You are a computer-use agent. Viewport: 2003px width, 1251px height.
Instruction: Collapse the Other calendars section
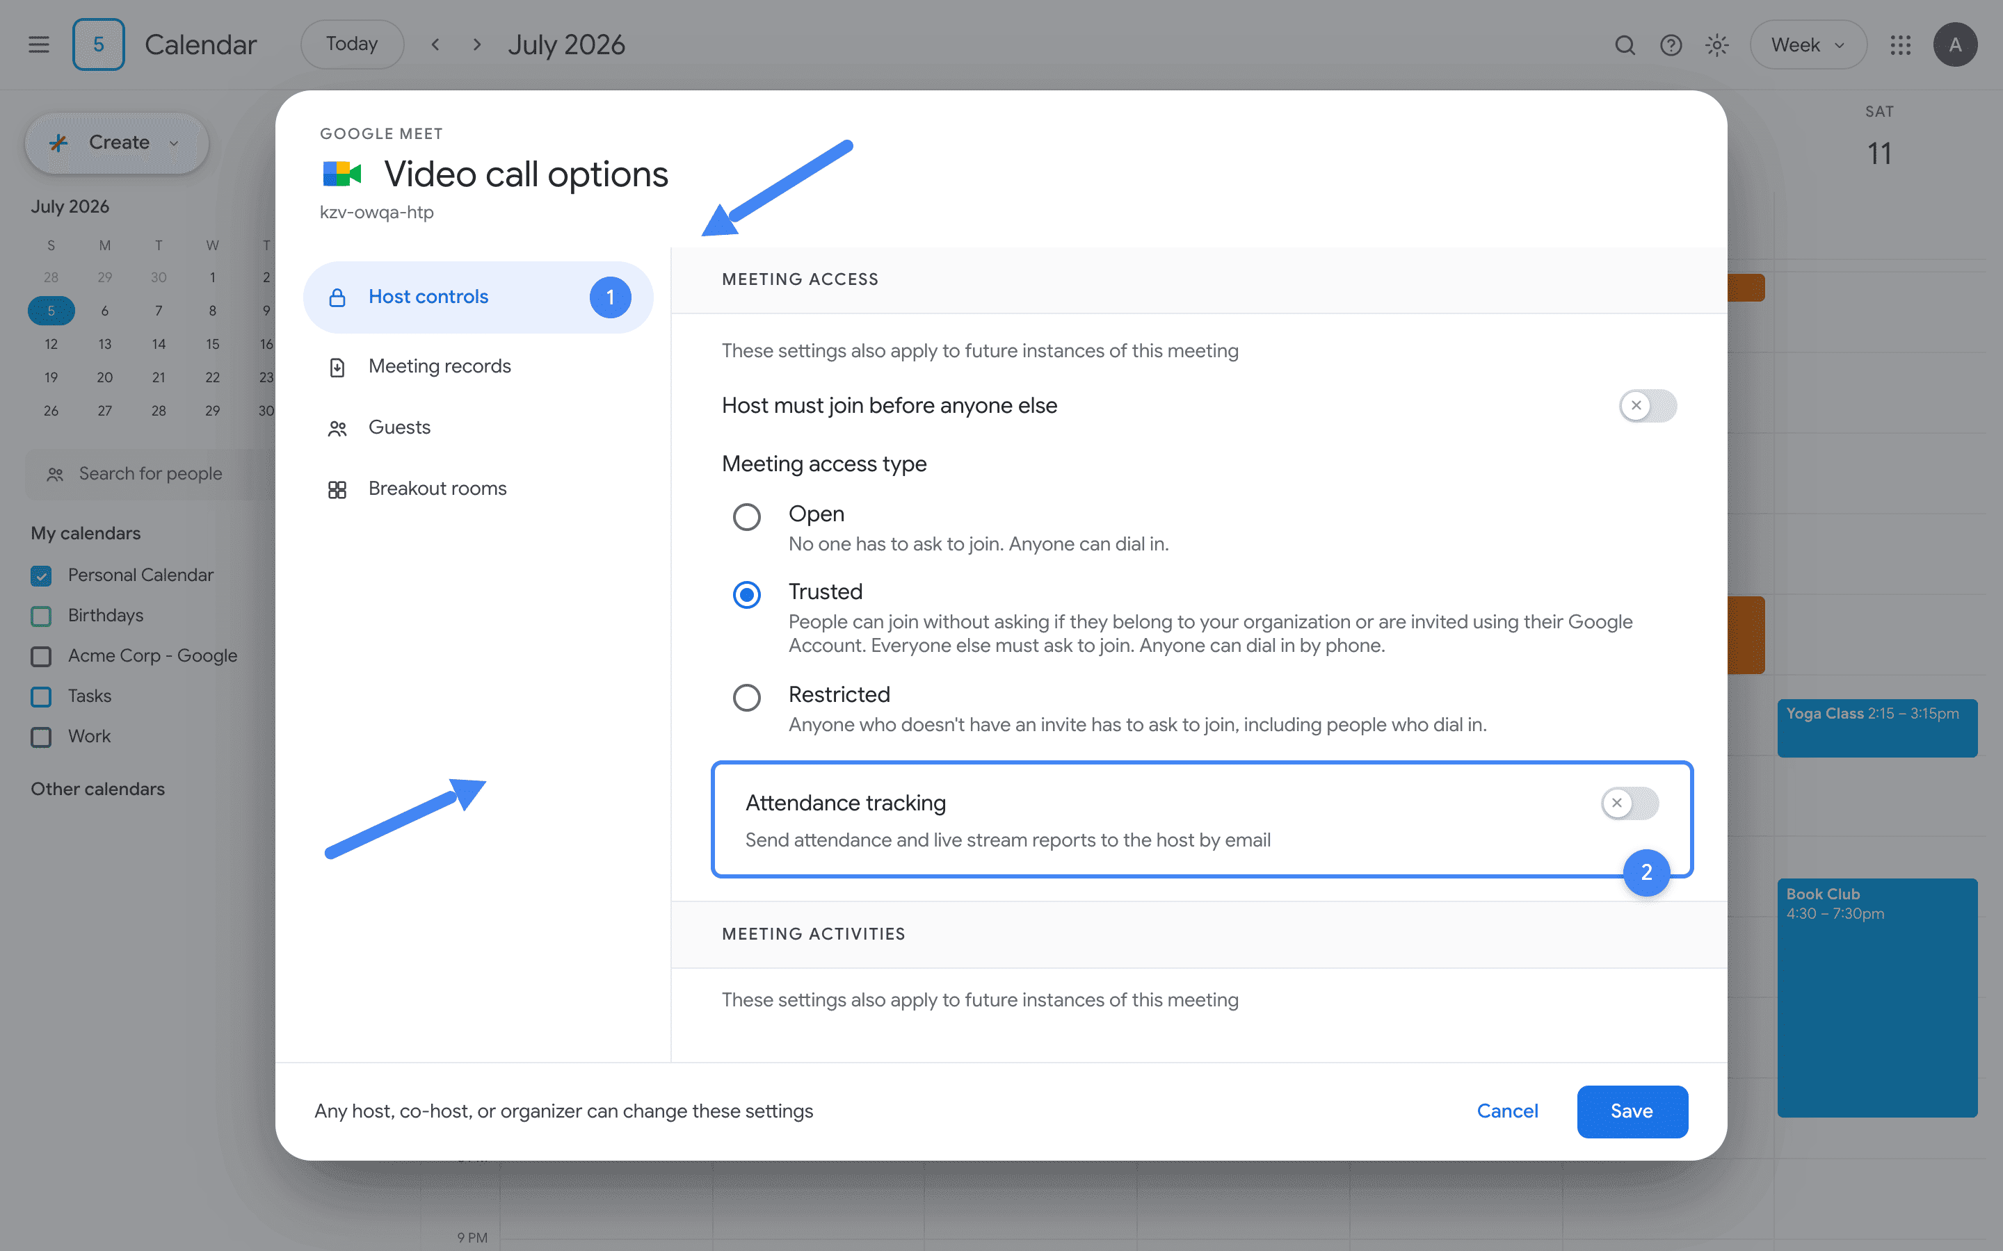click(97, 789)
